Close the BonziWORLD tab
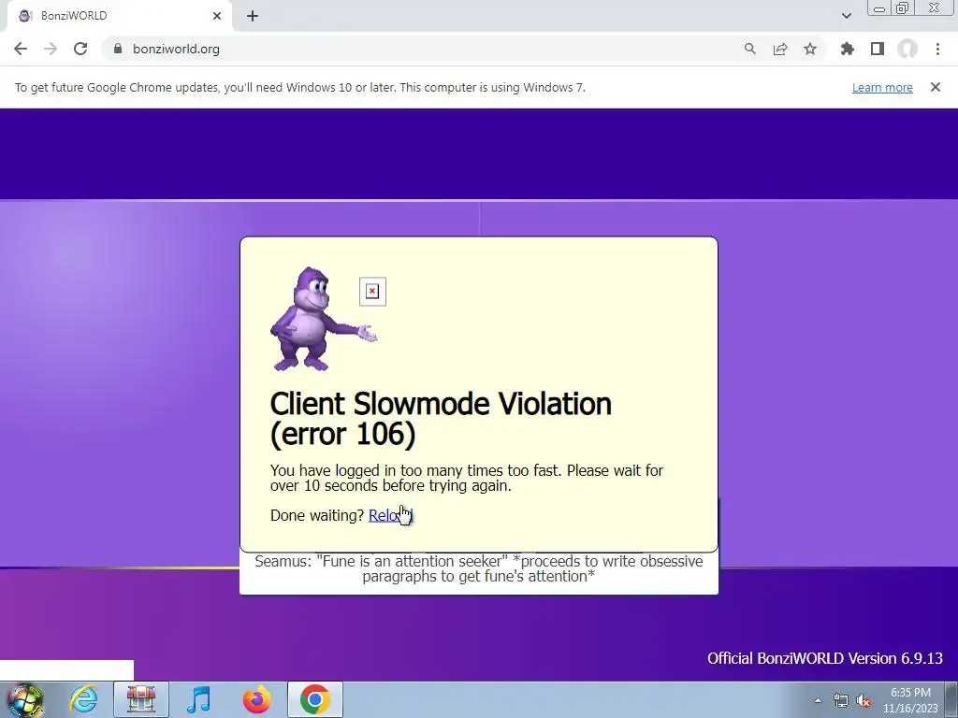 pos(217,16)
